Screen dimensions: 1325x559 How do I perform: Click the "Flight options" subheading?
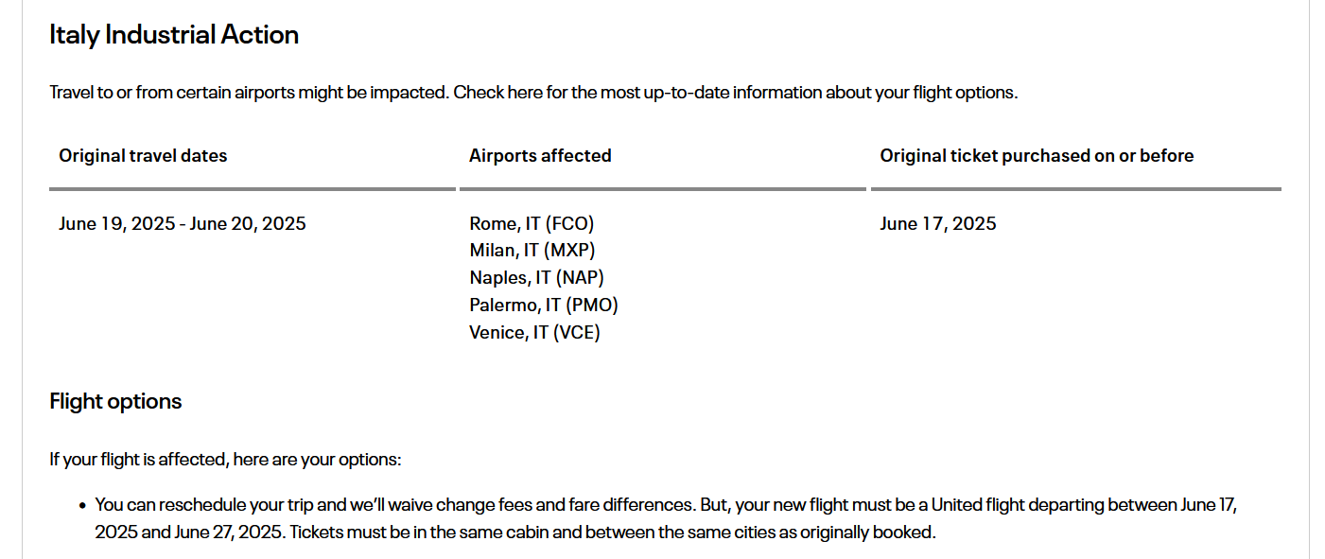115,402
